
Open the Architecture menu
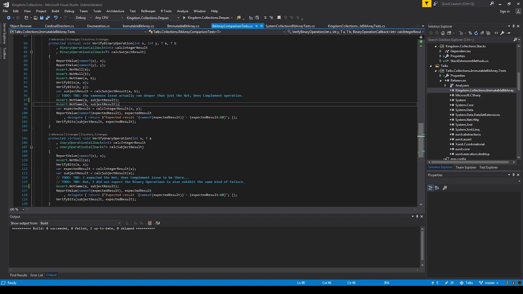point(115,11)
